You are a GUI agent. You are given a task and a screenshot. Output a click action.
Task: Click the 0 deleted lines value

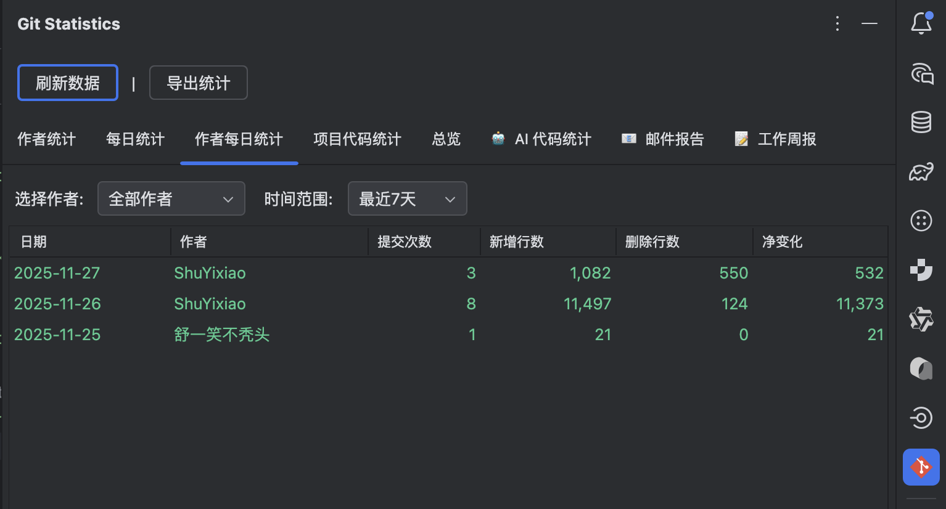click(x=744, y=335)
